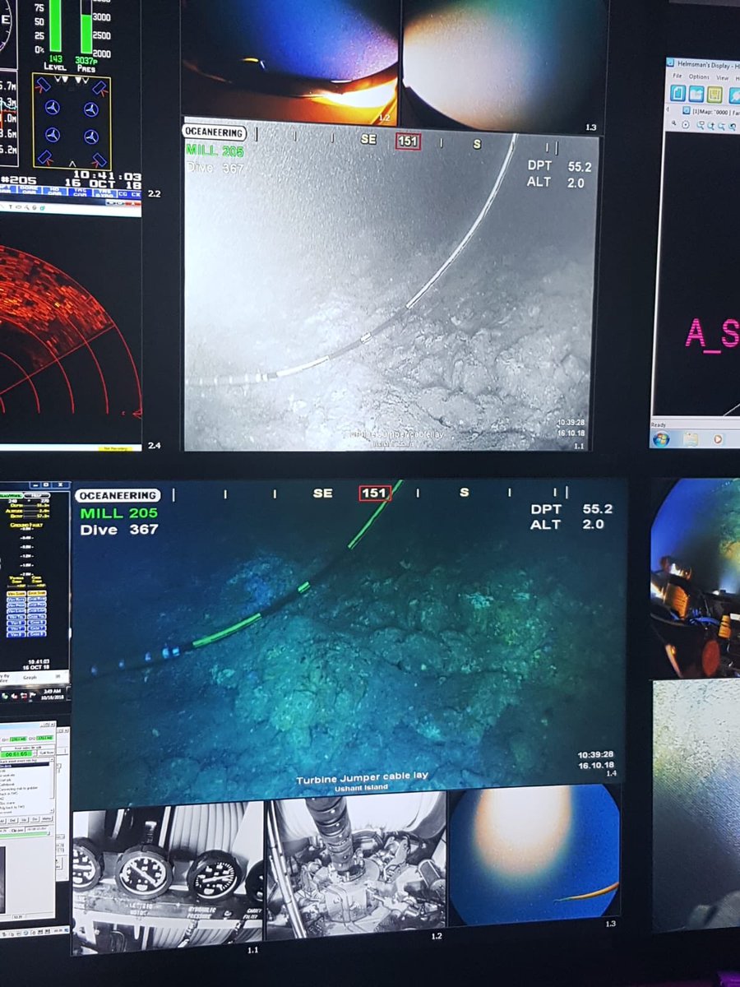The image size is (740, 987).
Task: Click the OCEANEERING logo on the color video feed
Action: pyautogui.click(x=117, y=495)
